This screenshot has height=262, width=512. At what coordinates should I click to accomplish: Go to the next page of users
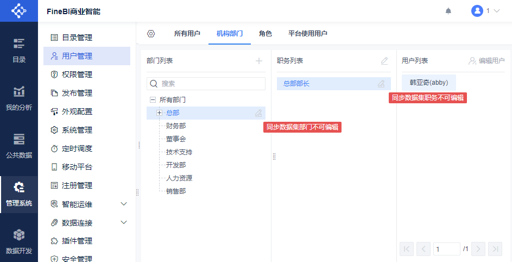478,249
